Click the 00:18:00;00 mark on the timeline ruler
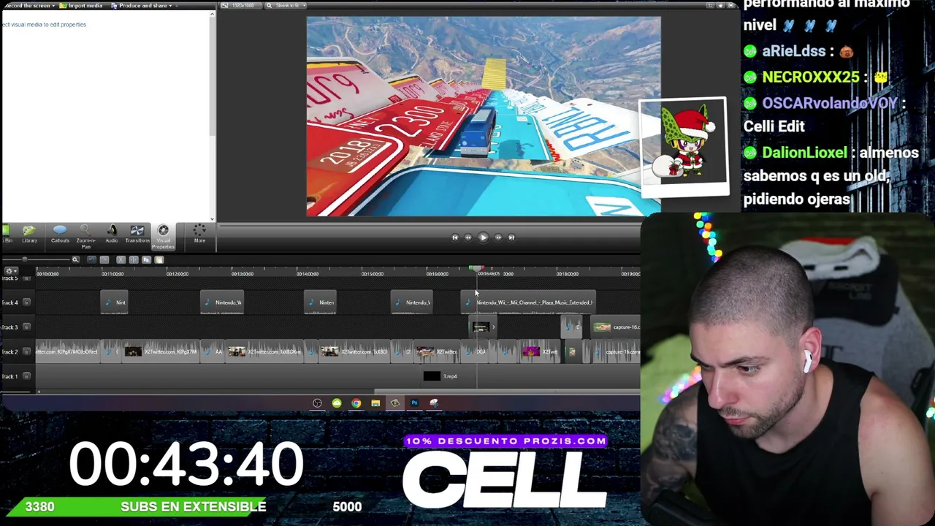The image size is (935, 526). click(568, 274)
